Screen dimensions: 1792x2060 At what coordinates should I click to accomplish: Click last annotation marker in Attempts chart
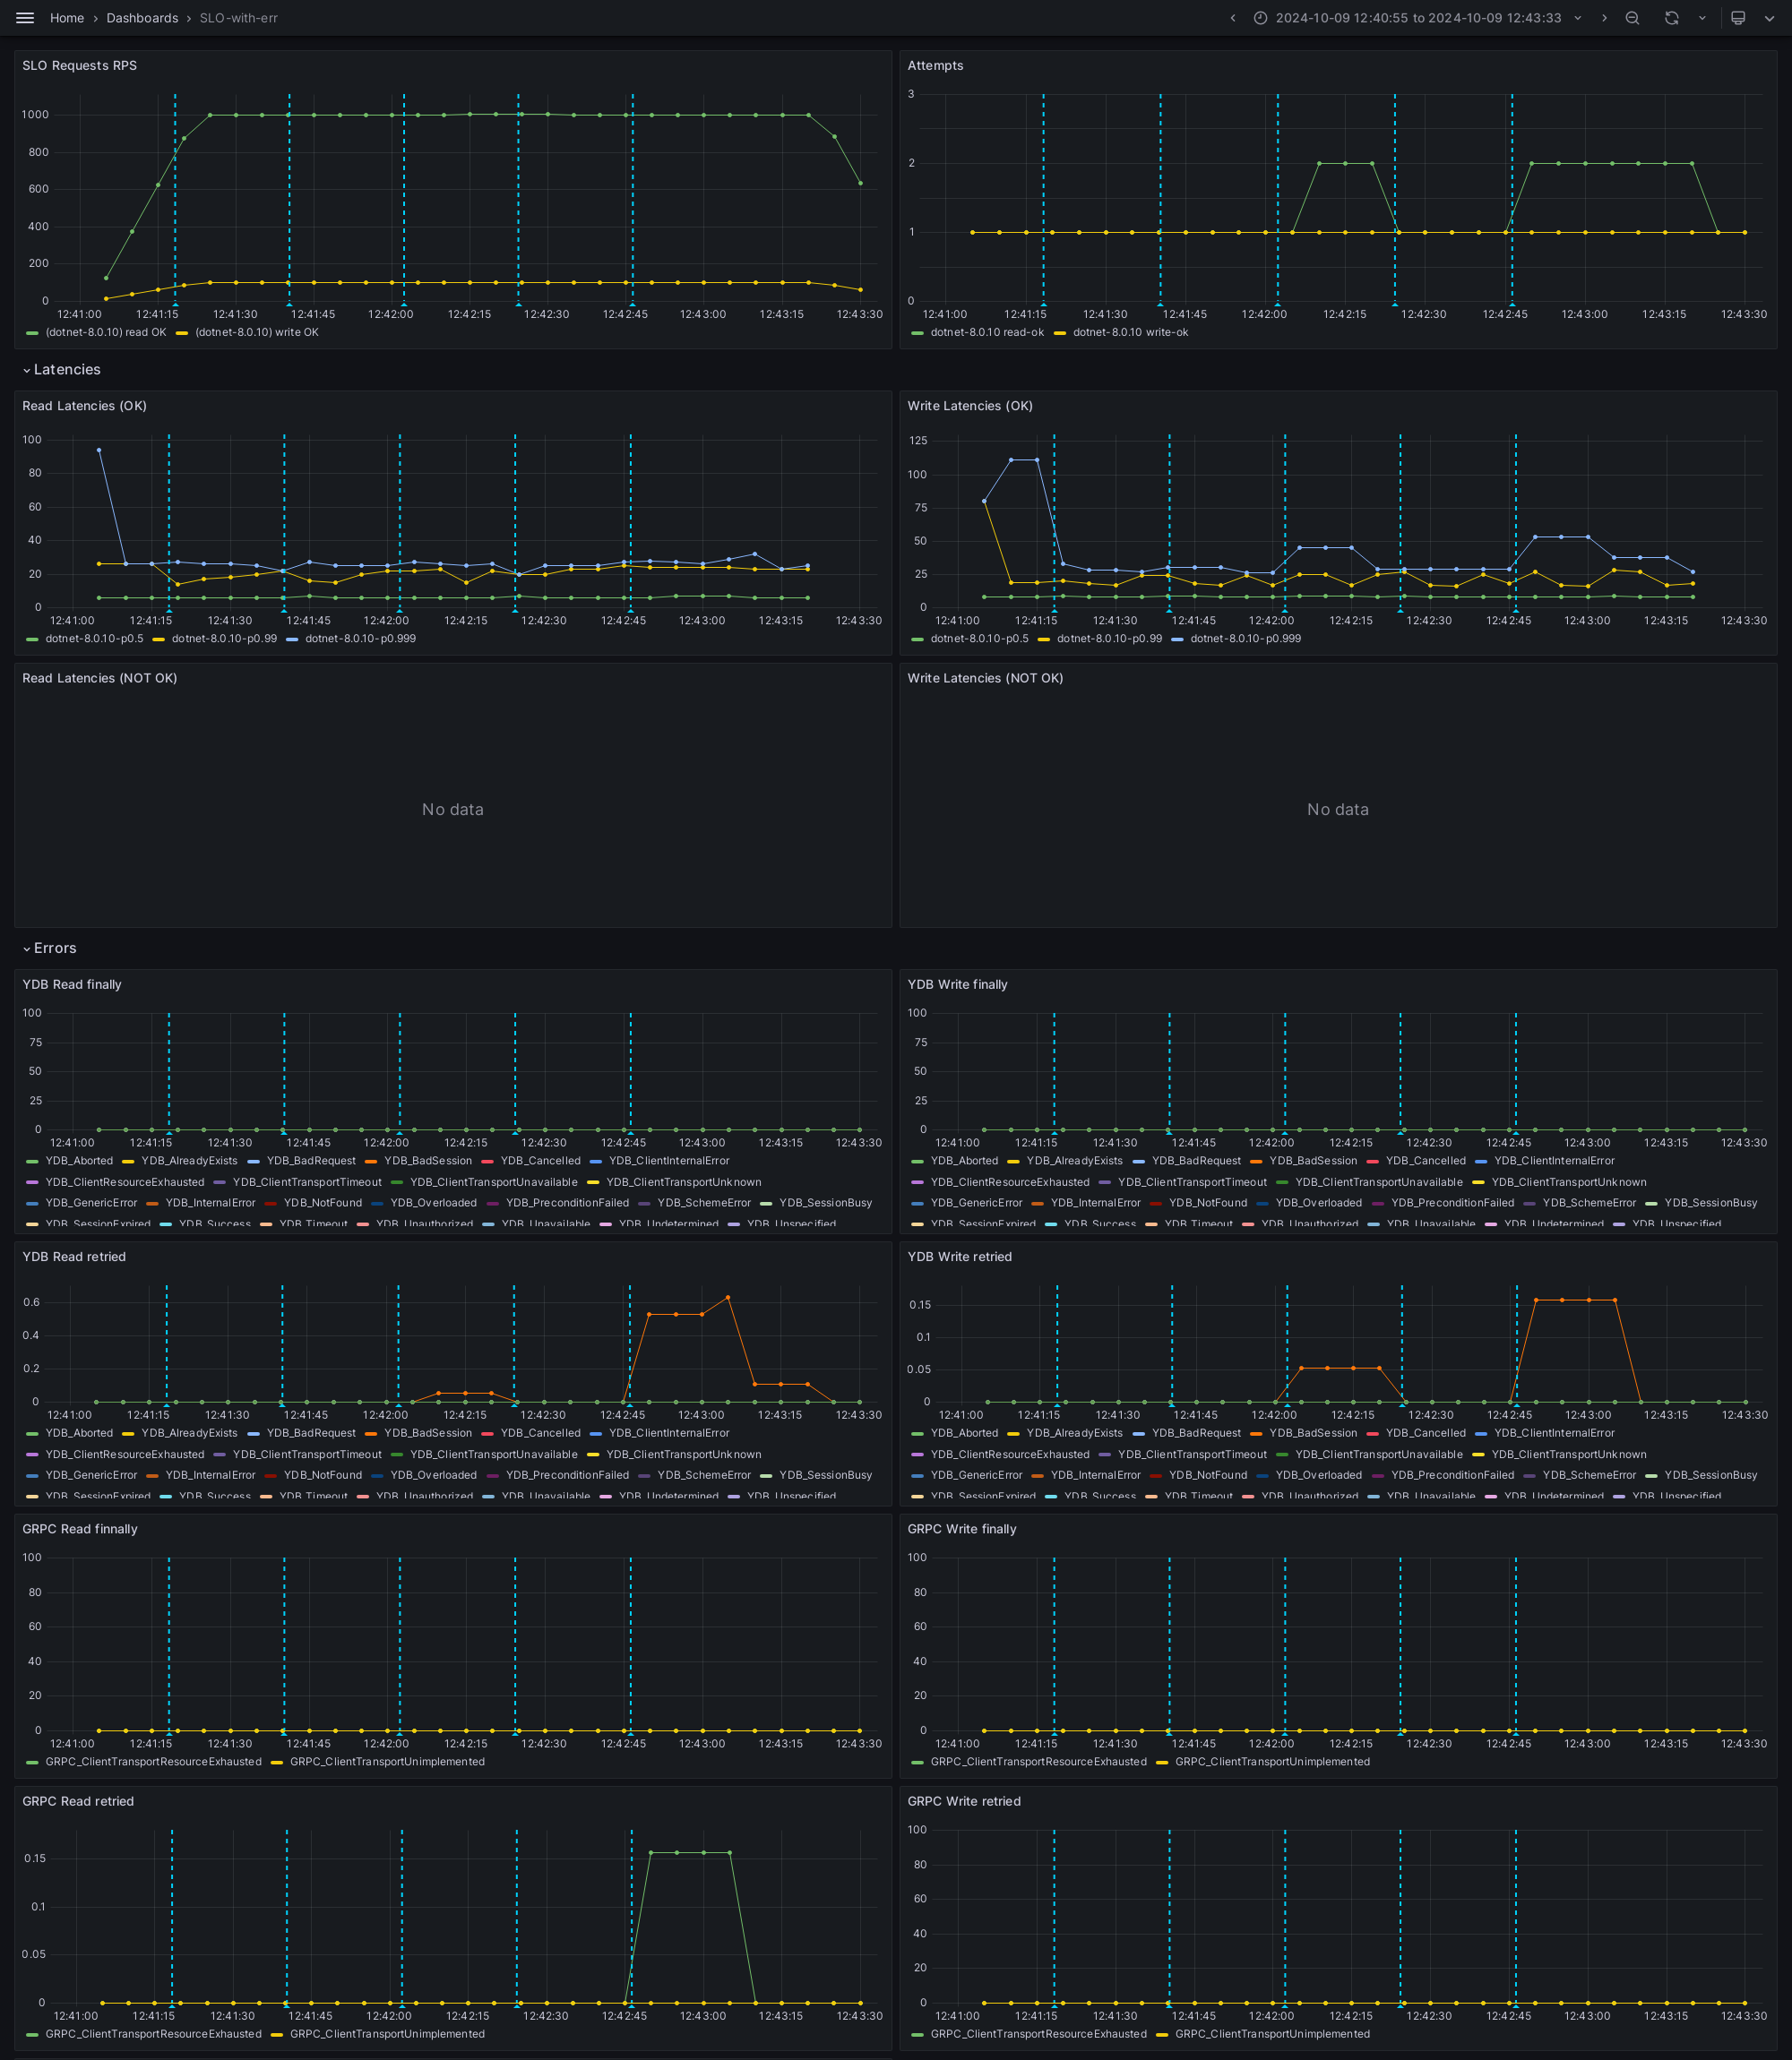click(x=1512, y=304)
